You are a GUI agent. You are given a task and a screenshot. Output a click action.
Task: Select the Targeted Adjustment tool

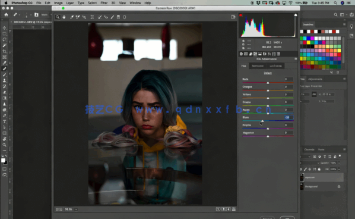(84, 17)
